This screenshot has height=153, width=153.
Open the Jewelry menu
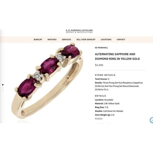click(x=38, y=40)
